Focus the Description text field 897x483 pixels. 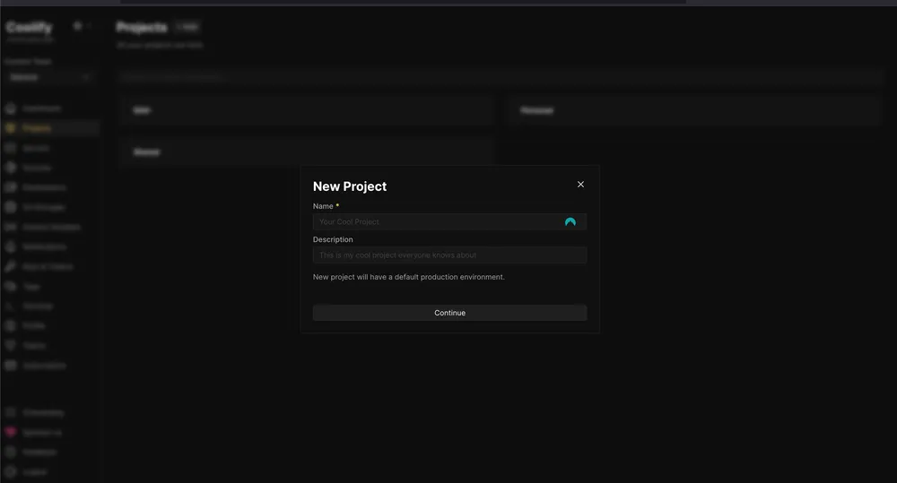tap(449, 255)
